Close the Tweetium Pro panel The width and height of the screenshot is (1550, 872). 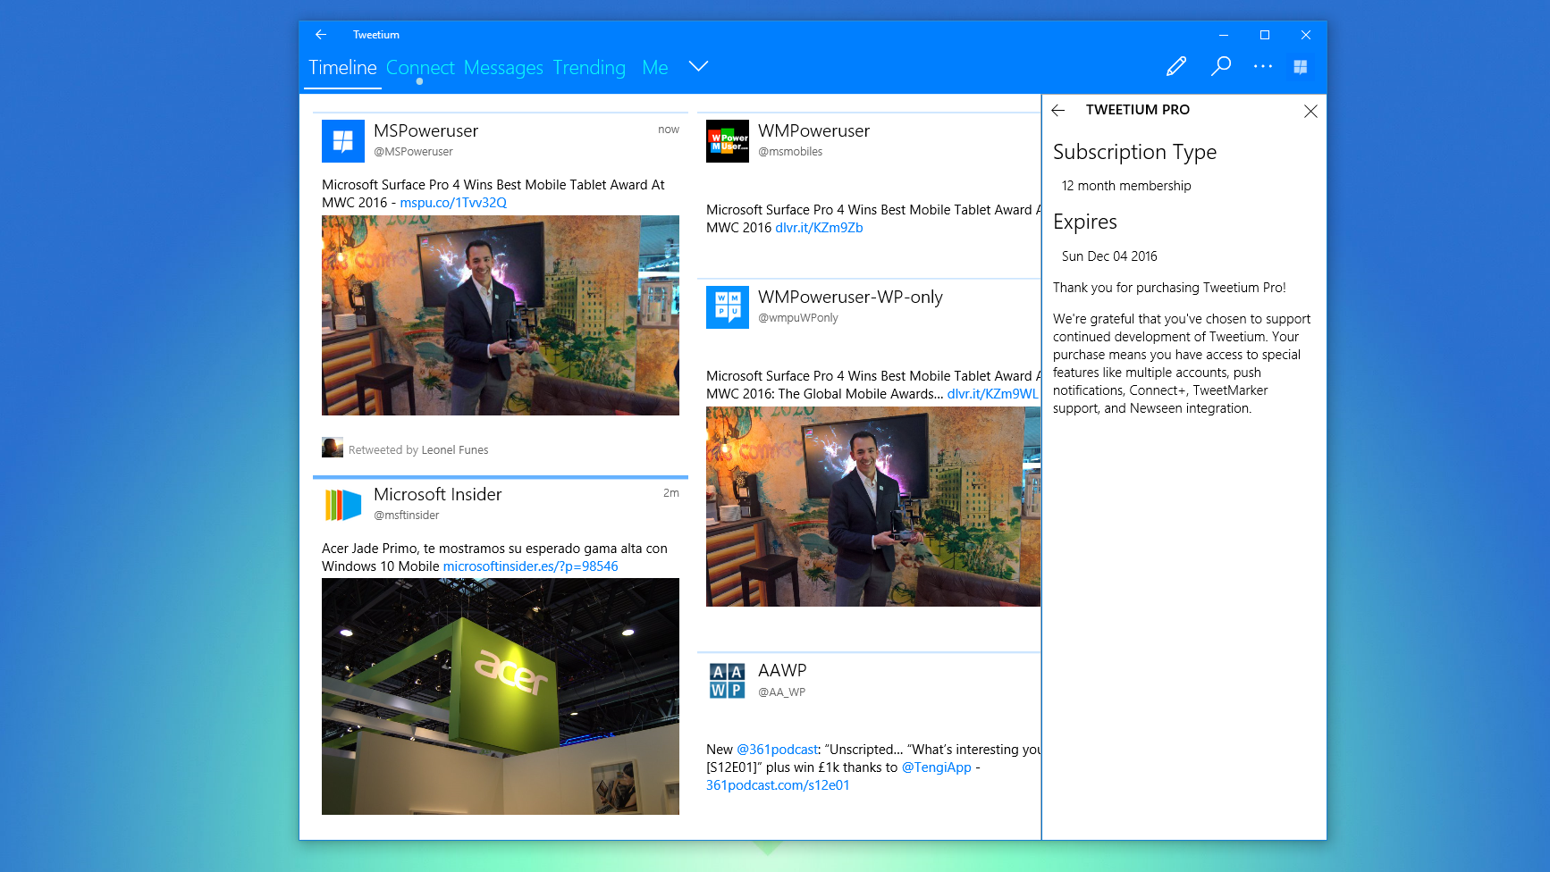coord(1310,111)
